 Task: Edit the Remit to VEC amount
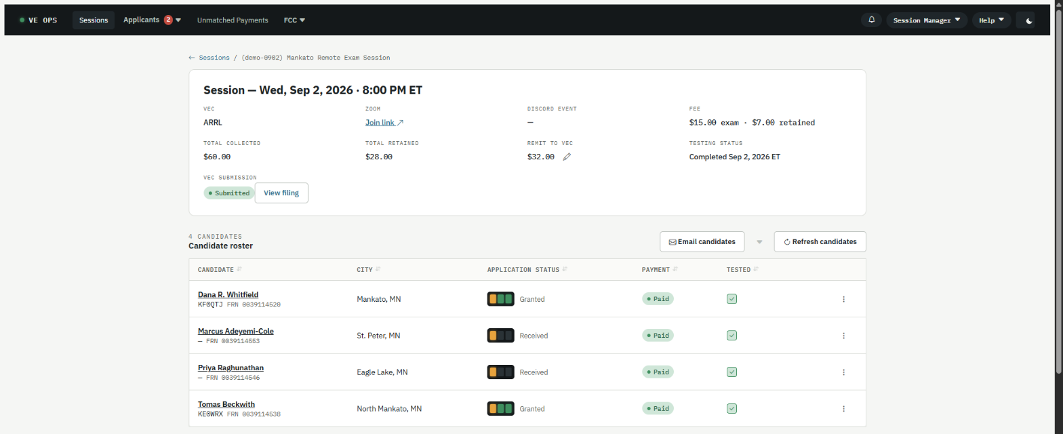tap(567, 157)
